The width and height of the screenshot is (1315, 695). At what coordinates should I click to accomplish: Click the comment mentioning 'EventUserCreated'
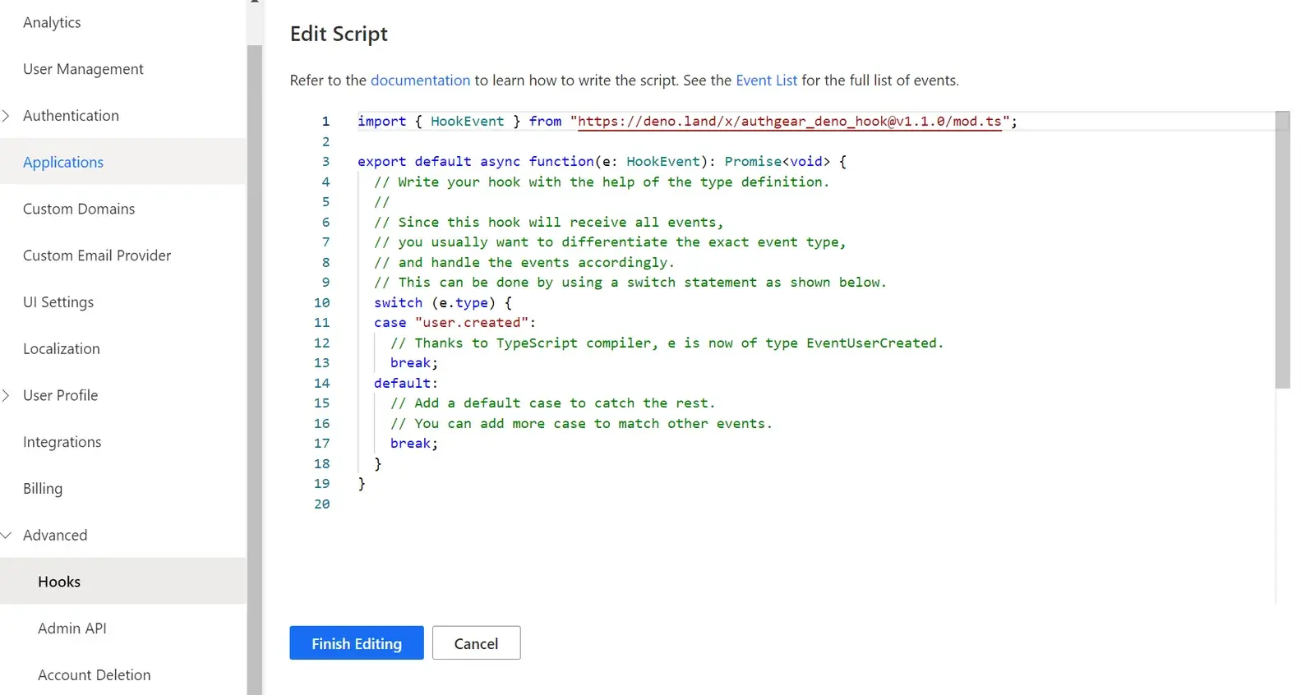(x=667, y=343)
